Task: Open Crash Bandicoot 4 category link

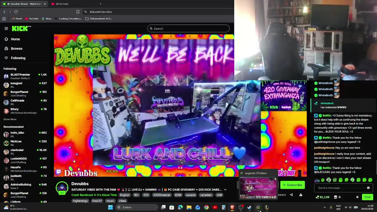Action: pyautogui.click(x=94, y=195)
